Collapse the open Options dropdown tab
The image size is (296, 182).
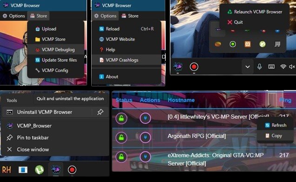[x=105, y=16]
